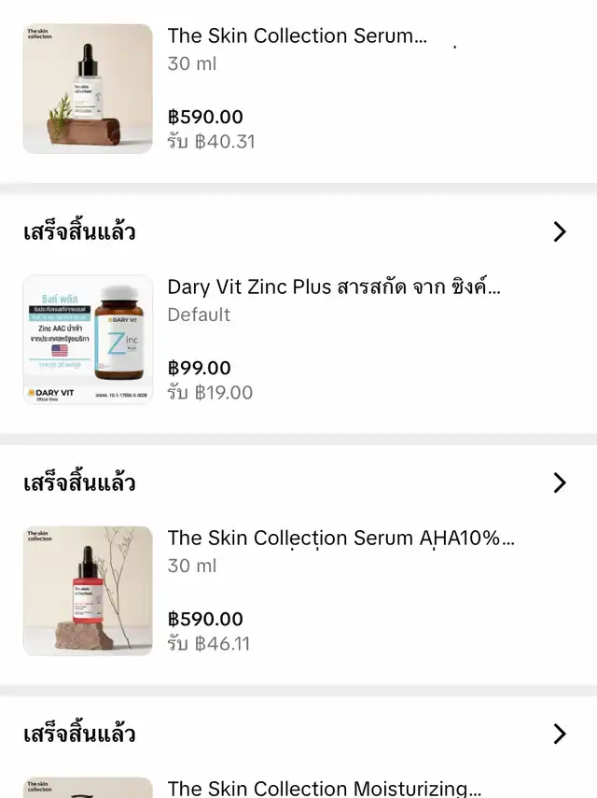Screen dimensions: 597x798
Task: Click the รับ ฿40.31 earnings text
Action: [x=211, y=142]
